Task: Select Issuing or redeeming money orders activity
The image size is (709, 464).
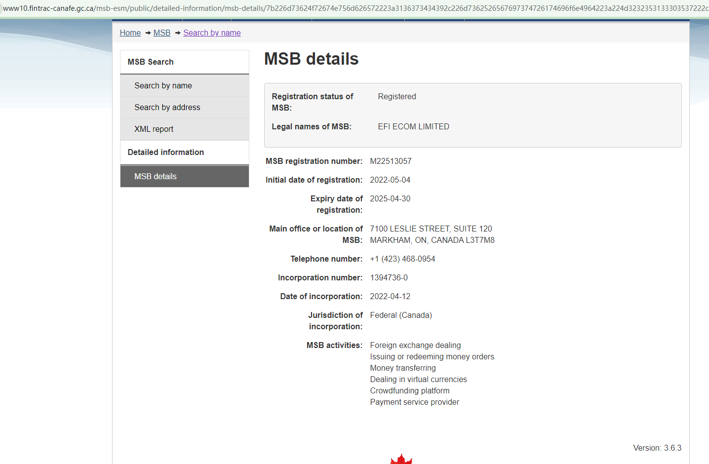Action: (x=432, y=356)
